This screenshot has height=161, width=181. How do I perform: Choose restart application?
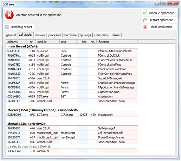[159, 20]
